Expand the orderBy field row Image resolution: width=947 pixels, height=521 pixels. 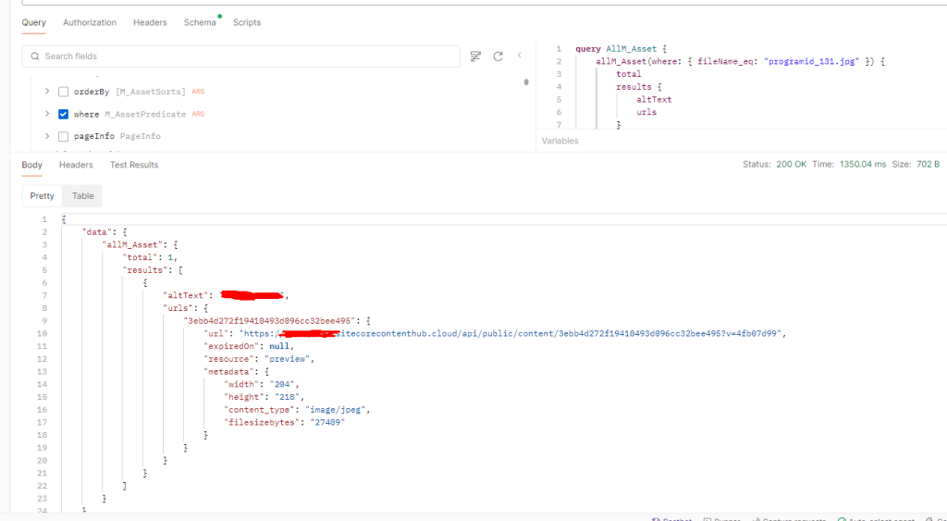(x=47, y=92)
